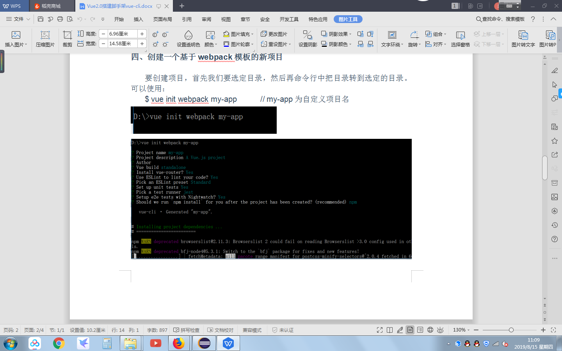Click the selection arrow icon in right sidebar
Screen dimensions: 562x351
coord(555,85)
